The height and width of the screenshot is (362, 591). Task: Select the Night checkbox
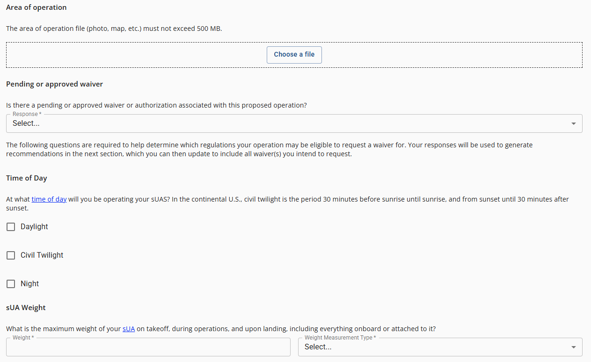tap(11, 284)
